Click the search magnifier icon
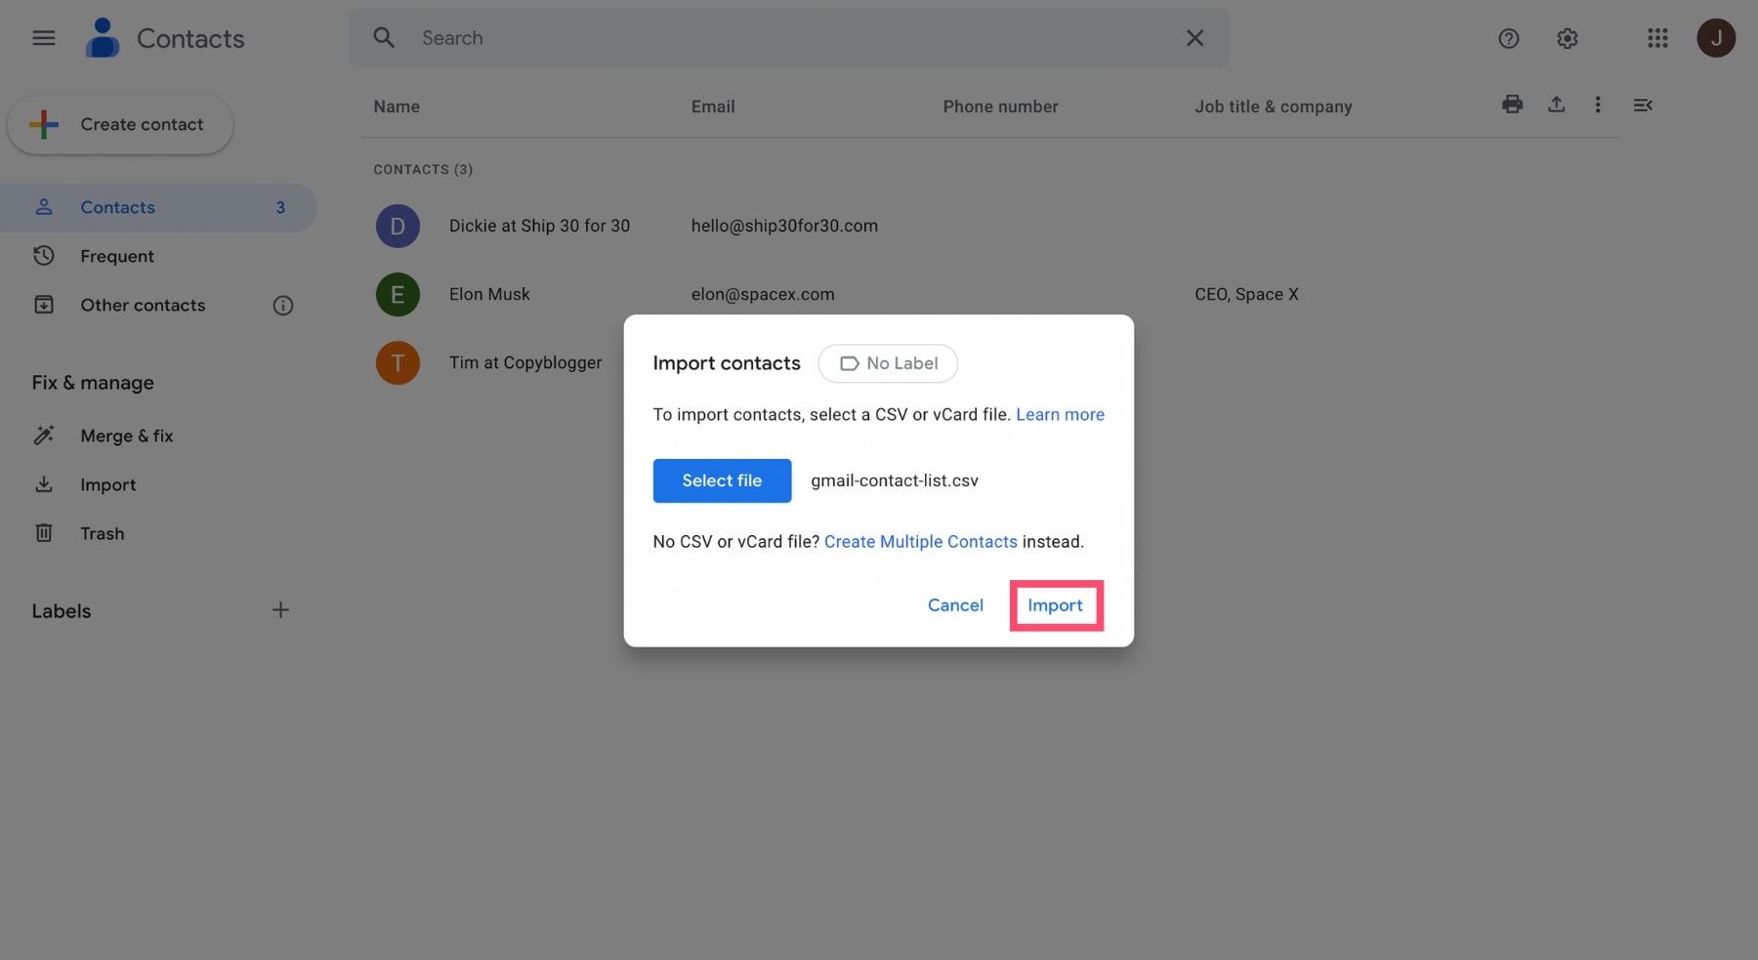Viewport: 1758px width, 960px height. click(x=384, y=38)
